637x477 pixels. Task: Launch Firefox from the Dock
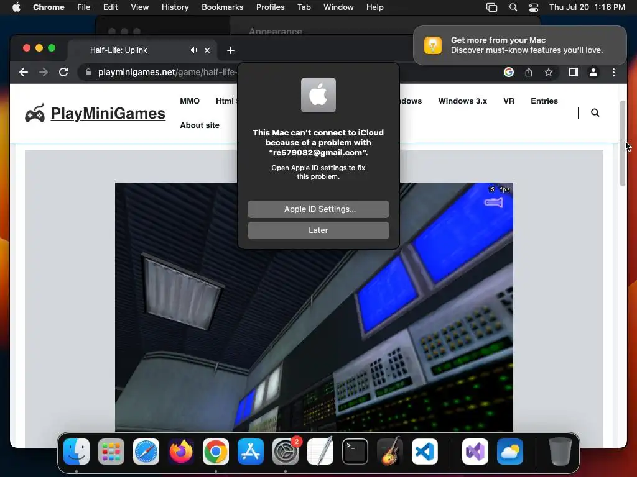tap(181, 452)
